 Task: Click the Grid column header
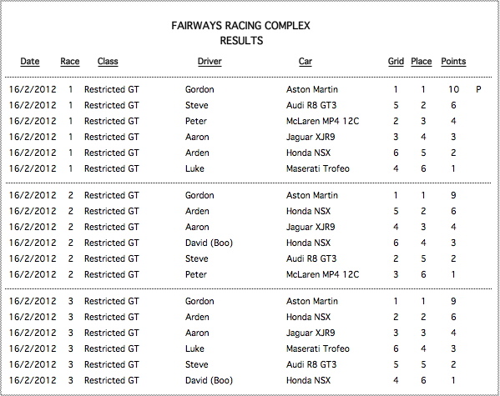pos(396,61)
